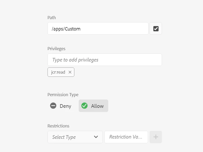Open the Select Type restrictions dropdown
This screenshot has height=152, width=203.
tap(75, 137)
